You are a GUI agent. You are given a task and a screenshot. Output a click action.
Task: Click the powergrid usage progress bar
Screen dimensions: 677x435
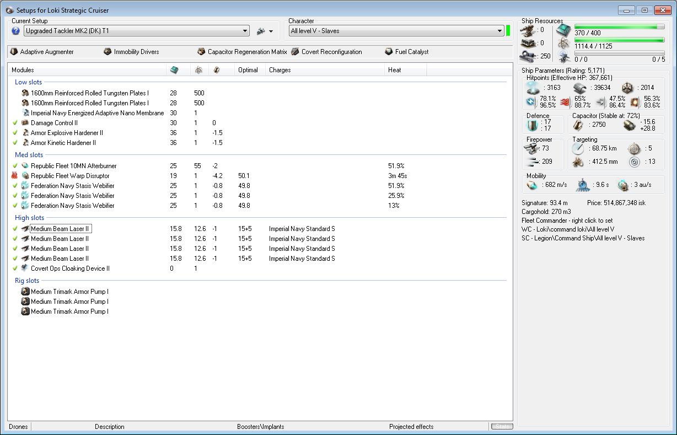[x=619, y=40]
